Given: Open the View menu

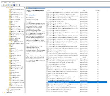Looking at the screenshot, I should pyautogui.click(x=10, y=3).
